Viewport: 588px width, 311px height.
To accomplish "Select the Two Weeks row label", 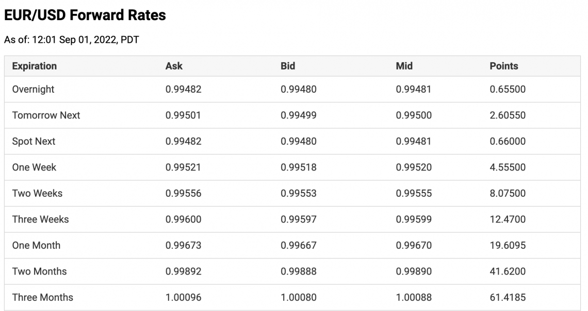I will [x=37, y=194].
